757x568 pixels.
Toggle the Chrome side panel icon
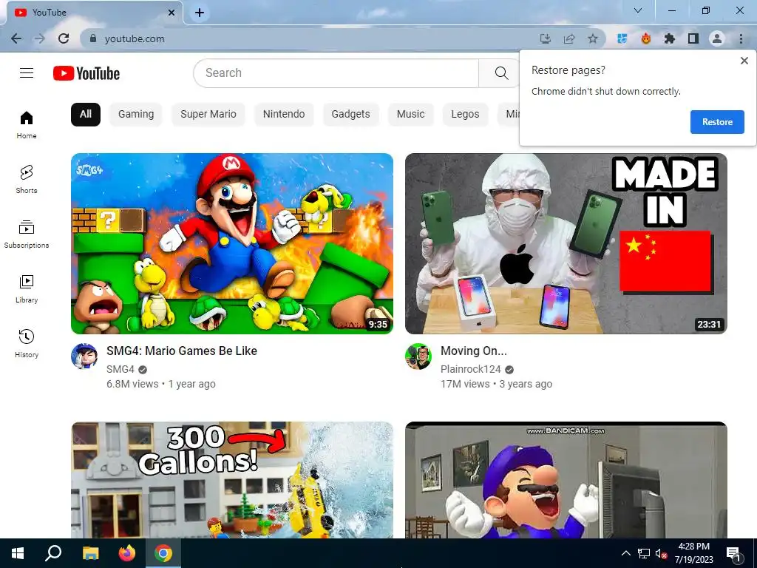coord(693,38)
